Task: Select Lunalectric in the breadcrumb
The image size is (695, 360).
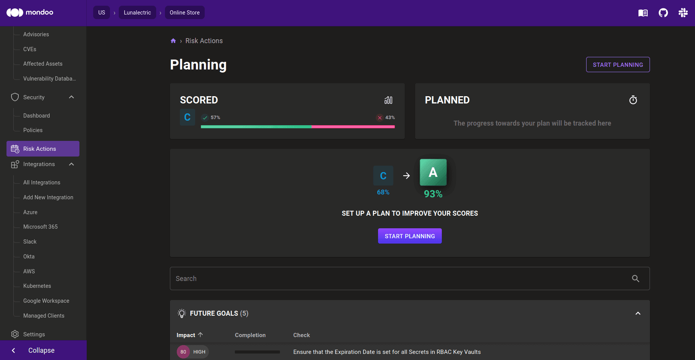Action: click(x=137, y=13)
